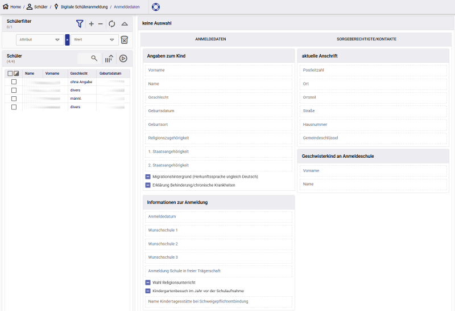Click the funnel filter icon in Schülerfilter
Viewport: 455px width, 311px height.
(x=80, y=24)
